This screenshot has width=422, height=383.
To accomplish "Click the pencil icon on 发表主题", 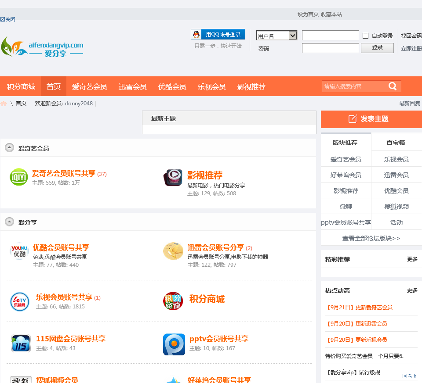I will point(353,119).
